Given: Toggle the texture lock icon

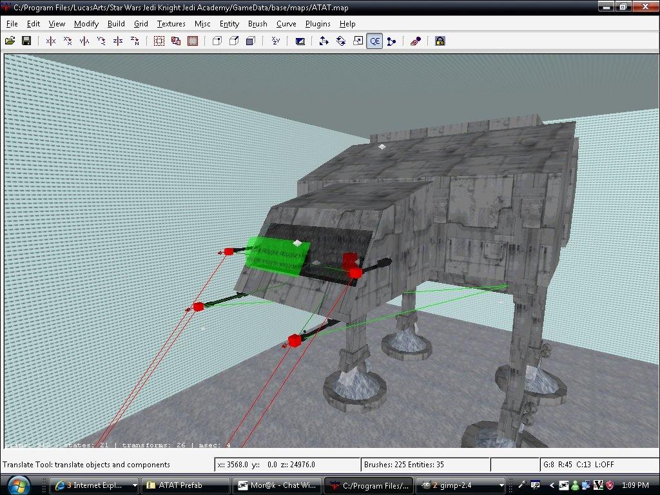Looking at the screenshot, I should 440,41.
